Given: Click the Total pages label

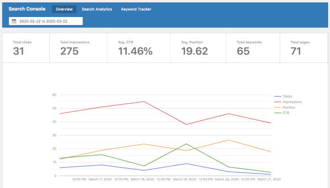Looking at the screenshot, I should 300,42.
